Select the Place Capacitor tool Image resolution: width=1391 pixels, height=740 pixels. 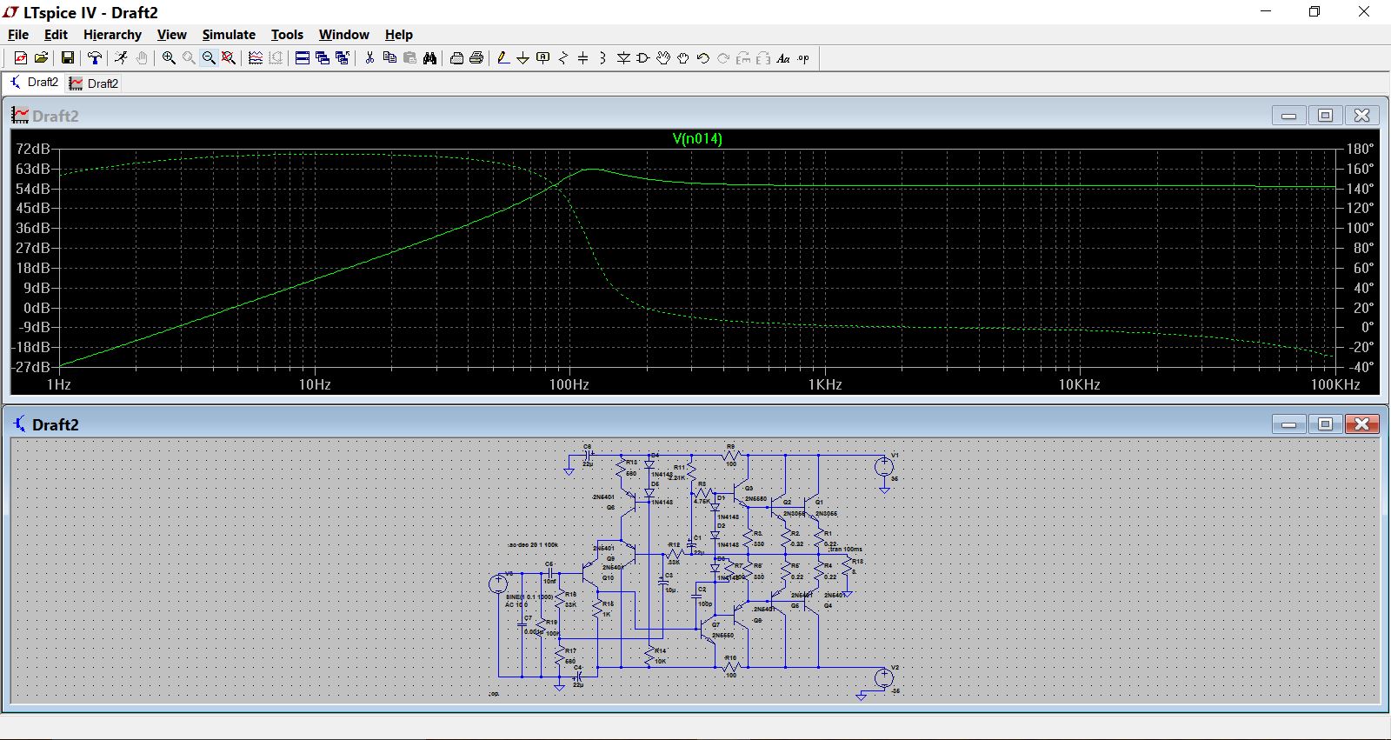[583, 58]
